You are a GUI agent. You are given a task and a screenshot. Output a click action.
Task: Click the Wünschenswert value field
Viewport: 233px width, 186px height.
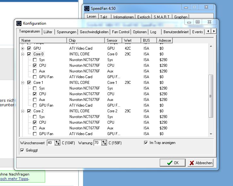pyautogui.click(x=51, y=143)
